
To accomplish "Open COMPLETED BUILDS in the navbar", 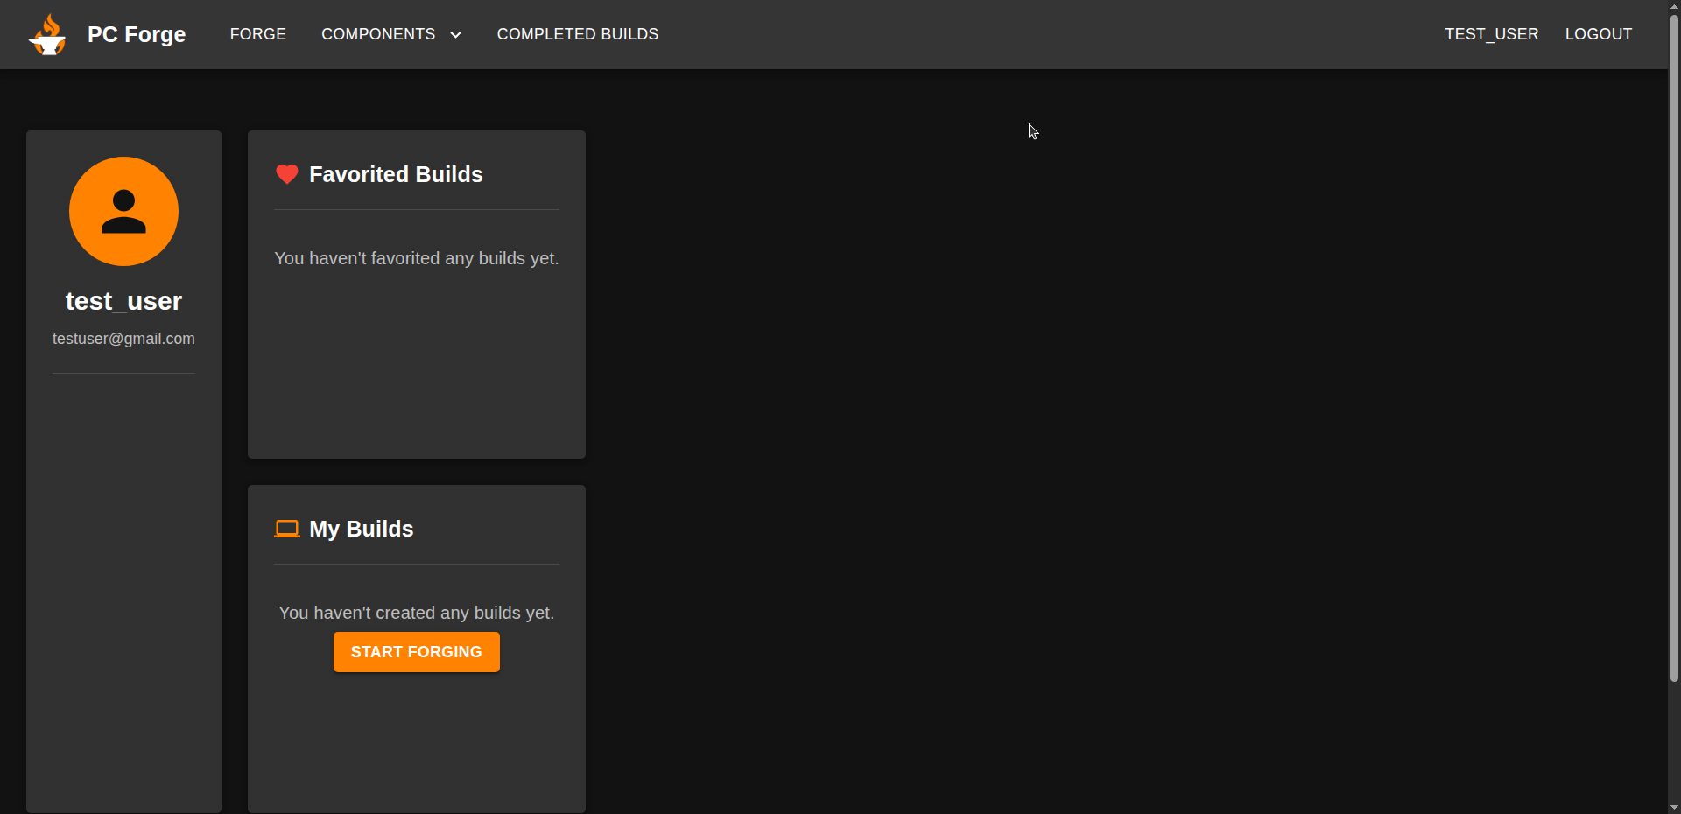I will (x=577, y=34).
